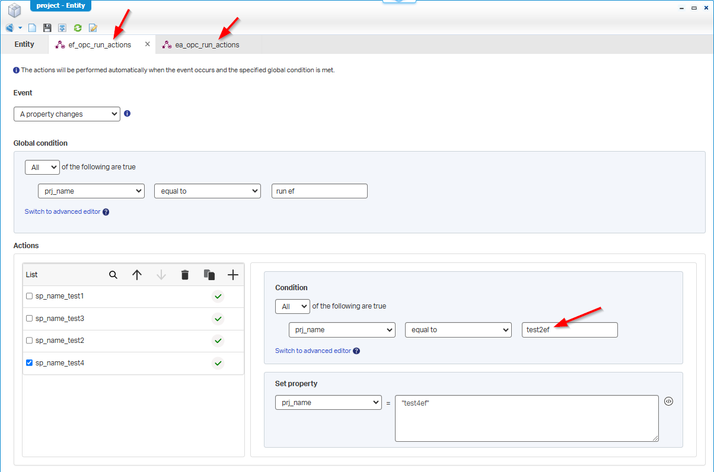
Task: Add a new action with plus icon
Action: tap(233, 275)
